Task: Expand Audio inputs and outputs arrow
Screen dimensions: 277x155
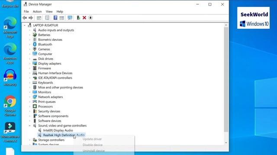Action: tap(30, 30)
